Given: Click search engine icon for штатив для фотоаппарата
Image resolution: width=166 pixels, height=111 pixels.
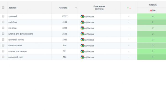Looking at the screenshot, I should 82,34.
